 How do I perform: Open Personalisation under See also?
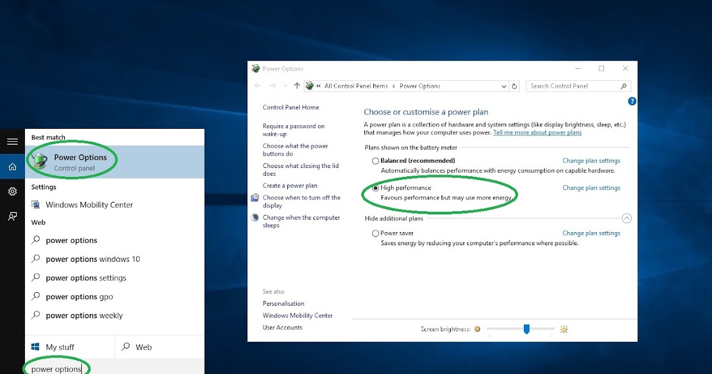[284, 303]
